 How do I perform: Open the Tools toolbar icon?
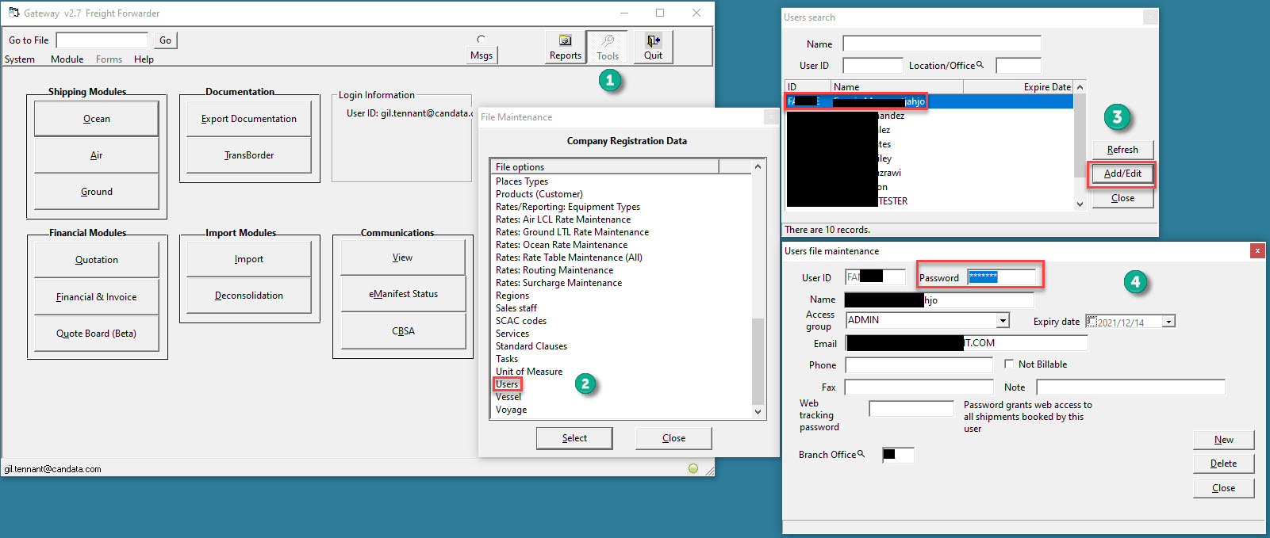(x=608, y=47)
